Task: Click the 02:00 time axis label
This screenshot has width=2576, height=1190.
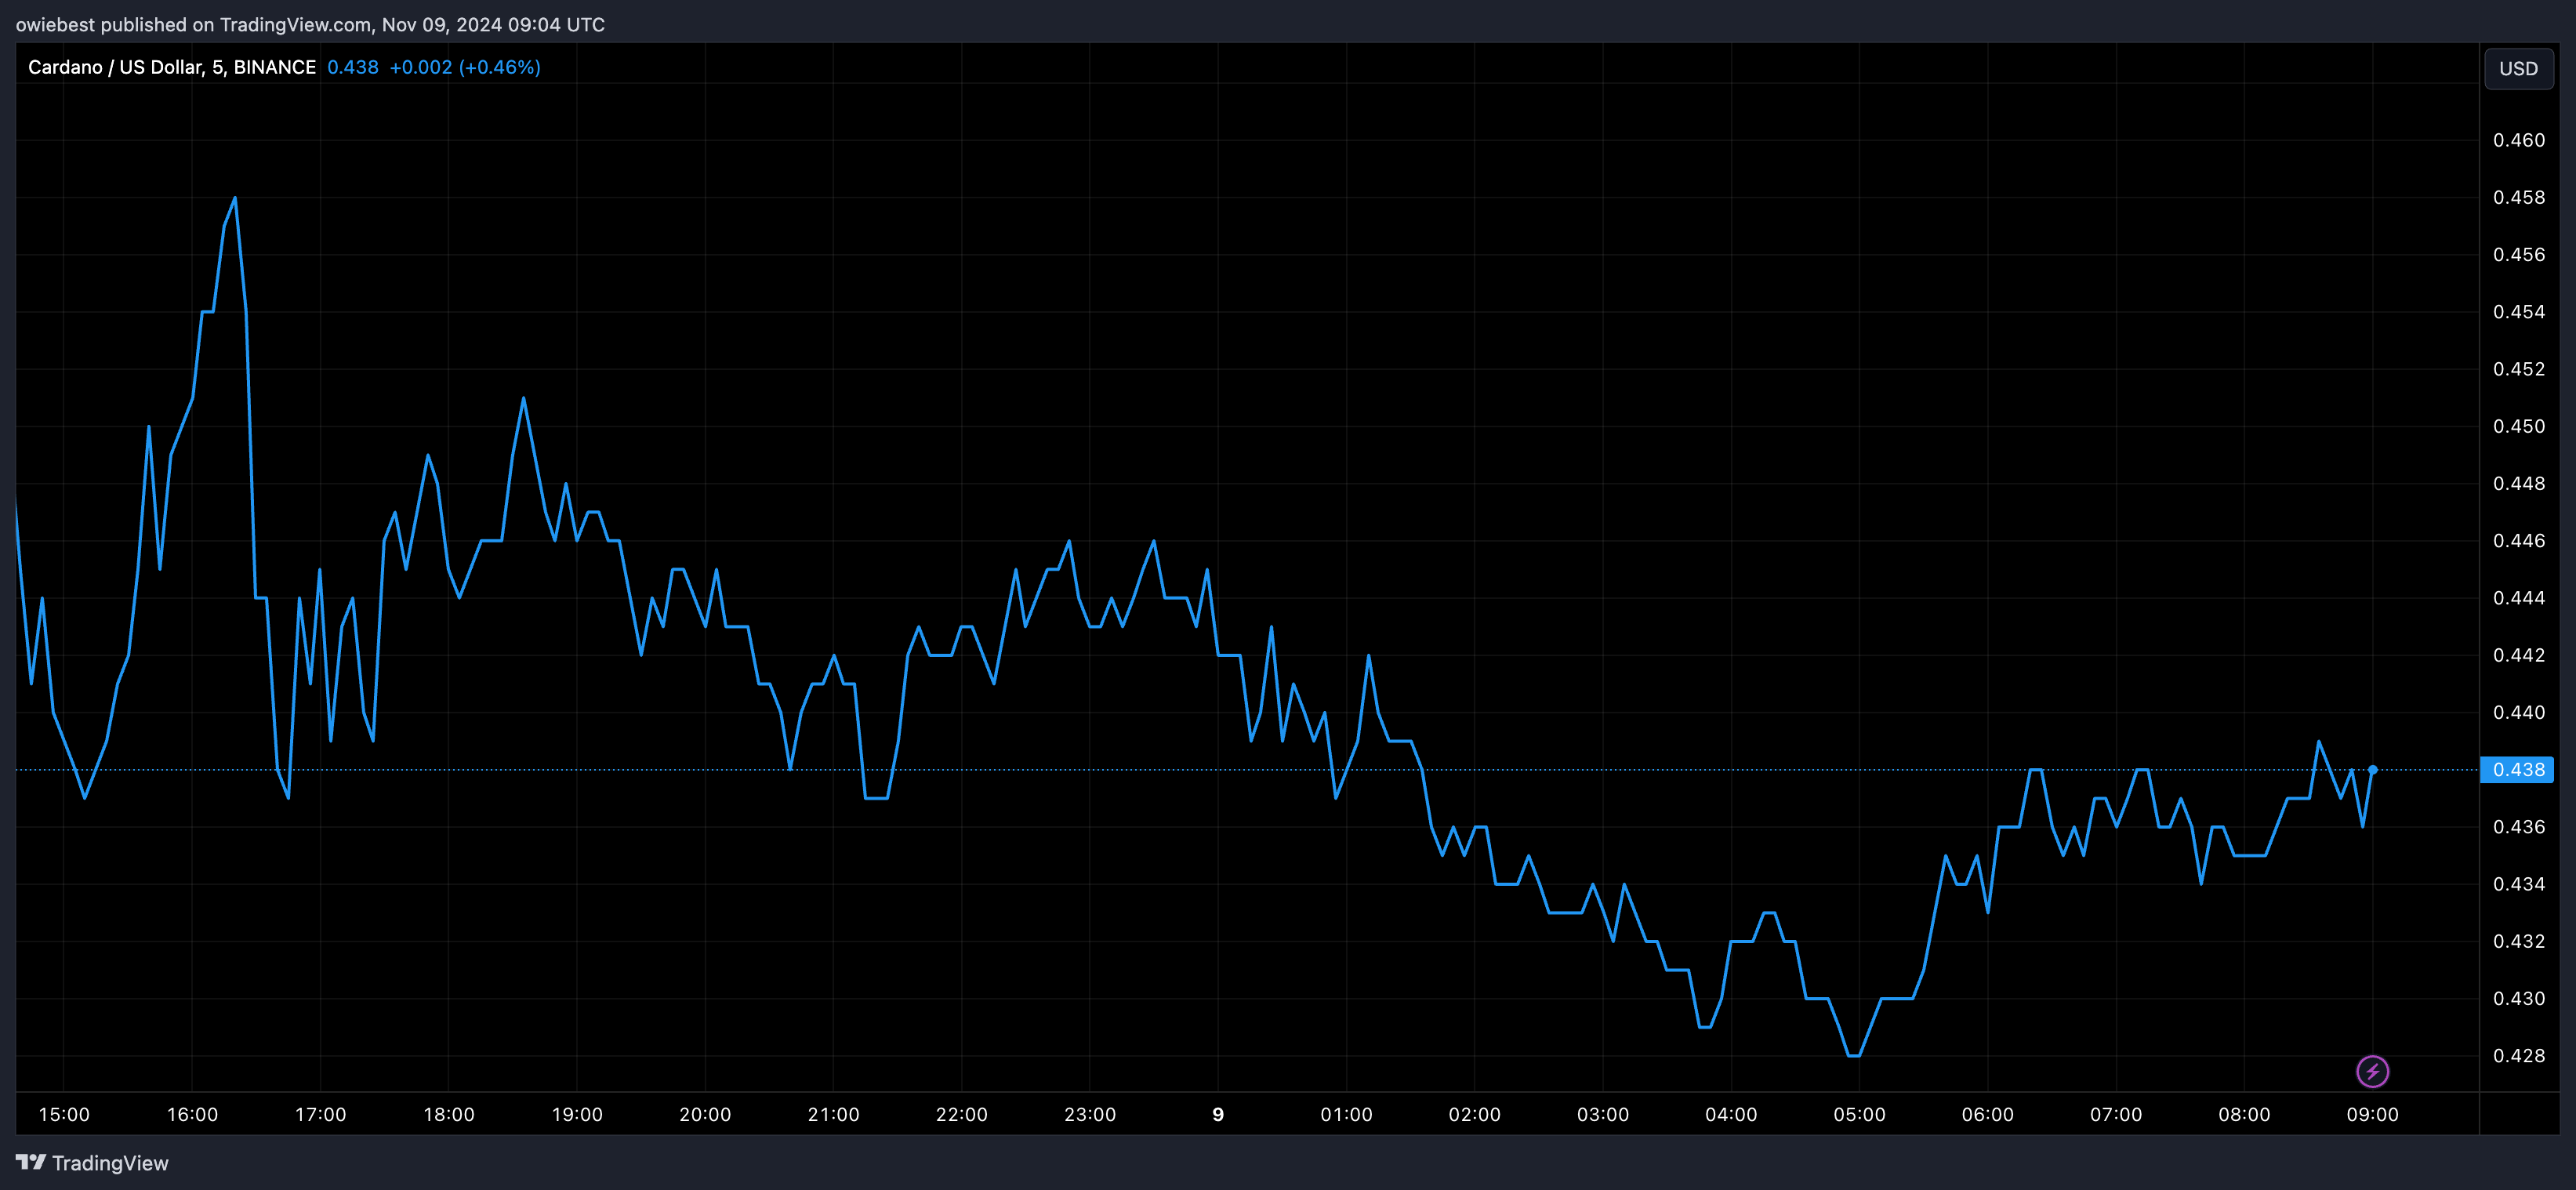Action: 1475,1114
